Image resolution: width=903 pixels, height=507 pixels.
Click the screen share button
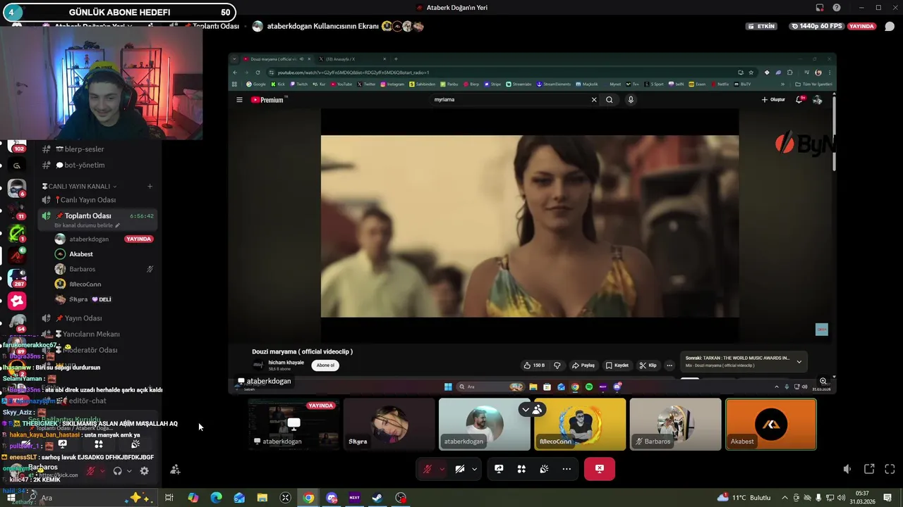point(499,469)
